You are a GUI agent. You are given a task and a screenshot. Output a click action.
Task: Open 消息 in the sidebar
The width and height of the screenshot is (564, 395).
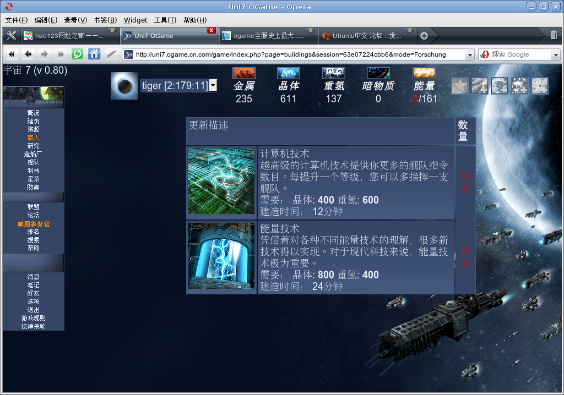tap(34, 277)
